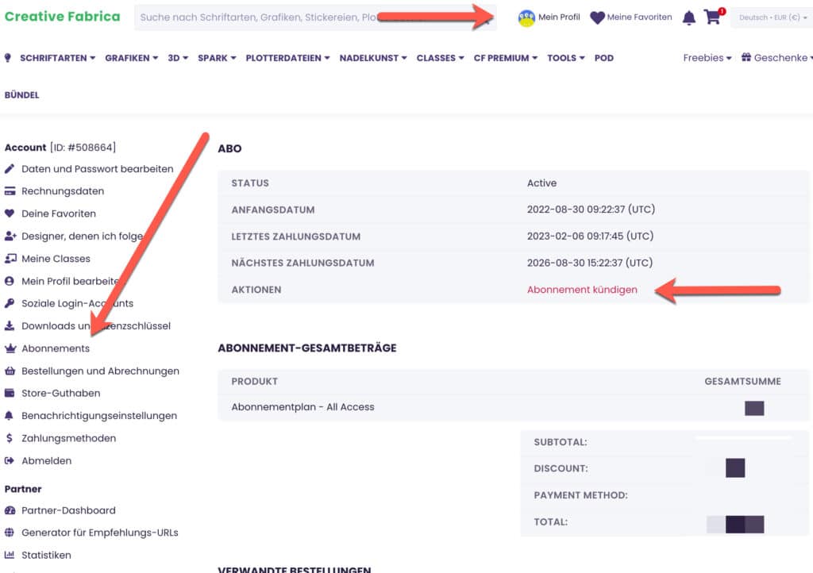Open Deine Favoriten in the sidebar

(59, 213)
